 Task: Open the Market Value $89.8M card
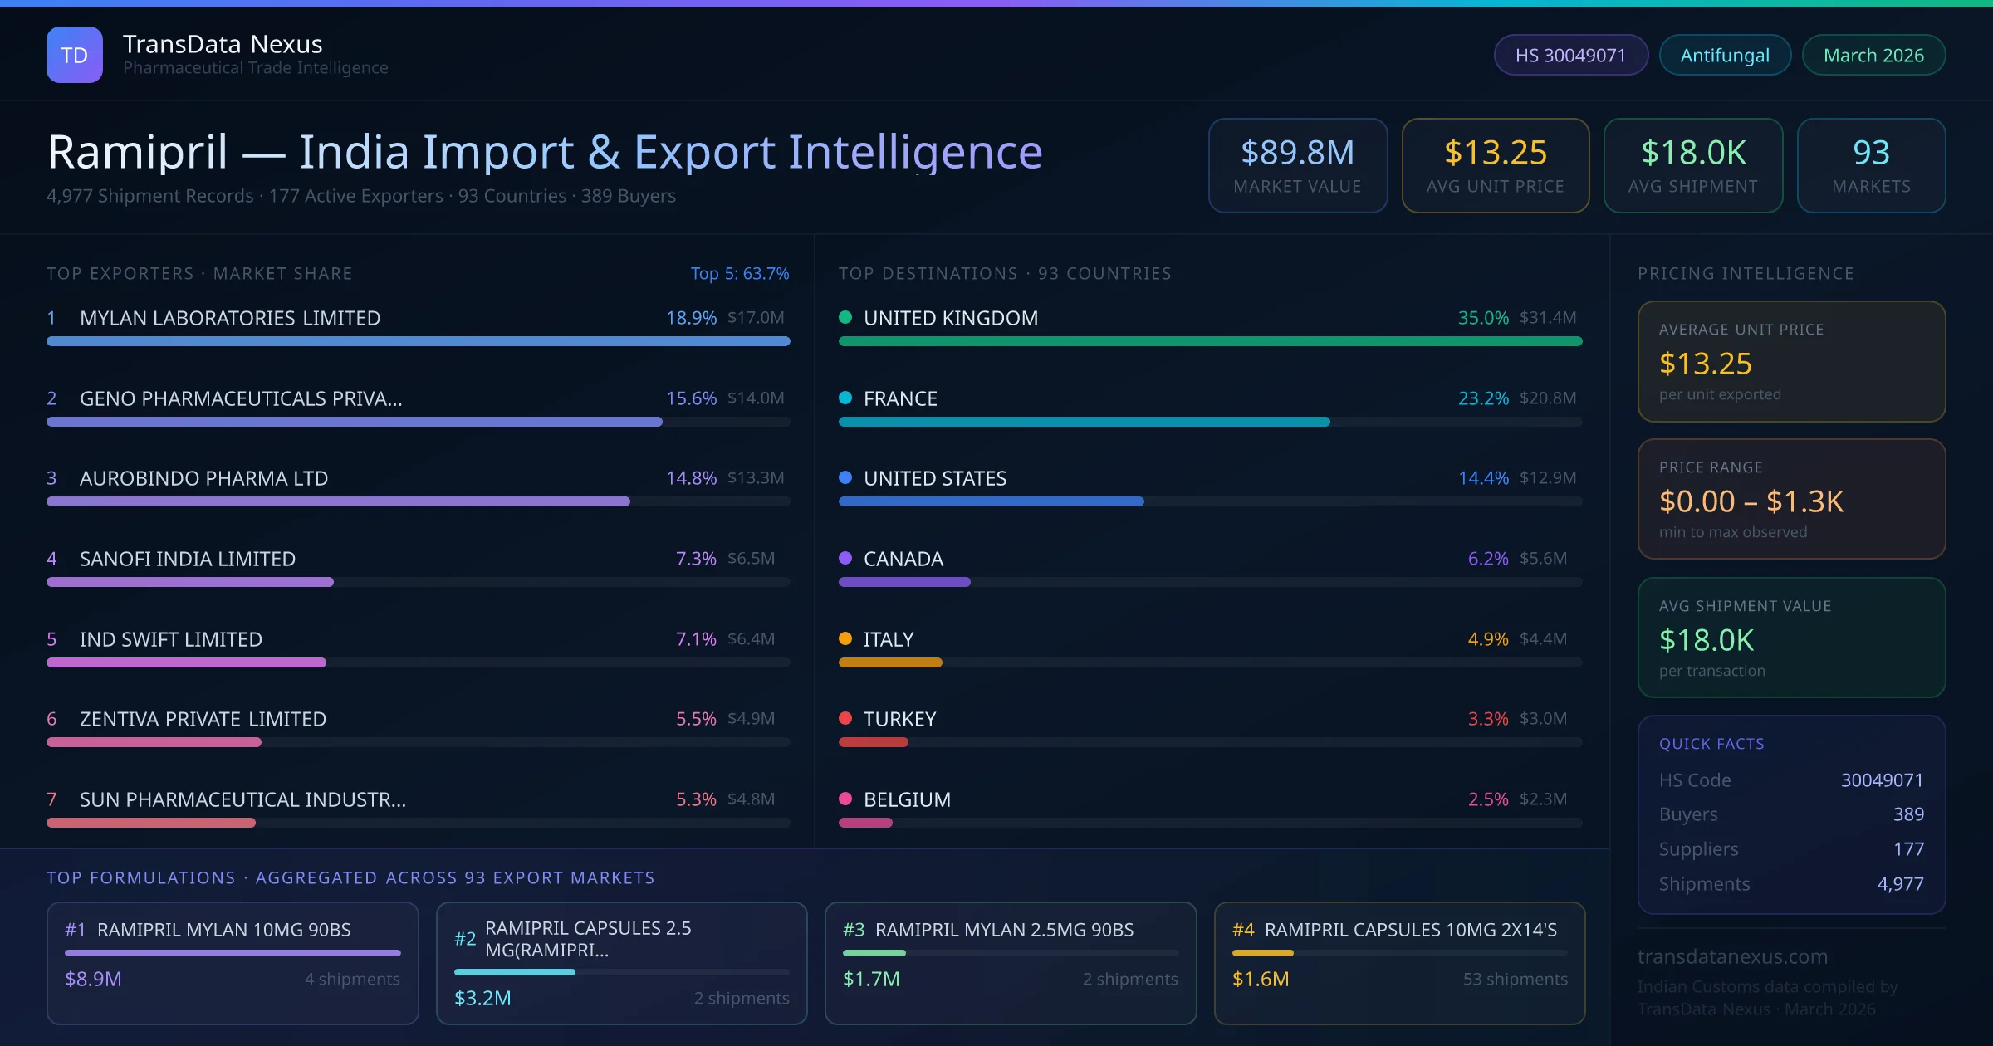point(1297,165)
